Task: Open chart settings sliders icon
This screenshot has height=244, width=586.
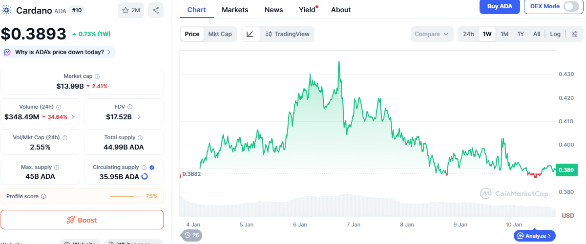Action: pyautogui.click(x=574, y=34)
